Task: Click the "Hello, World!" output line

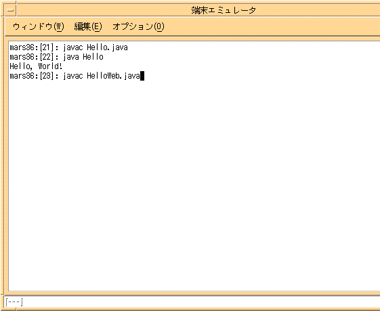Action: pyautogui.click(x=36, y=66)
